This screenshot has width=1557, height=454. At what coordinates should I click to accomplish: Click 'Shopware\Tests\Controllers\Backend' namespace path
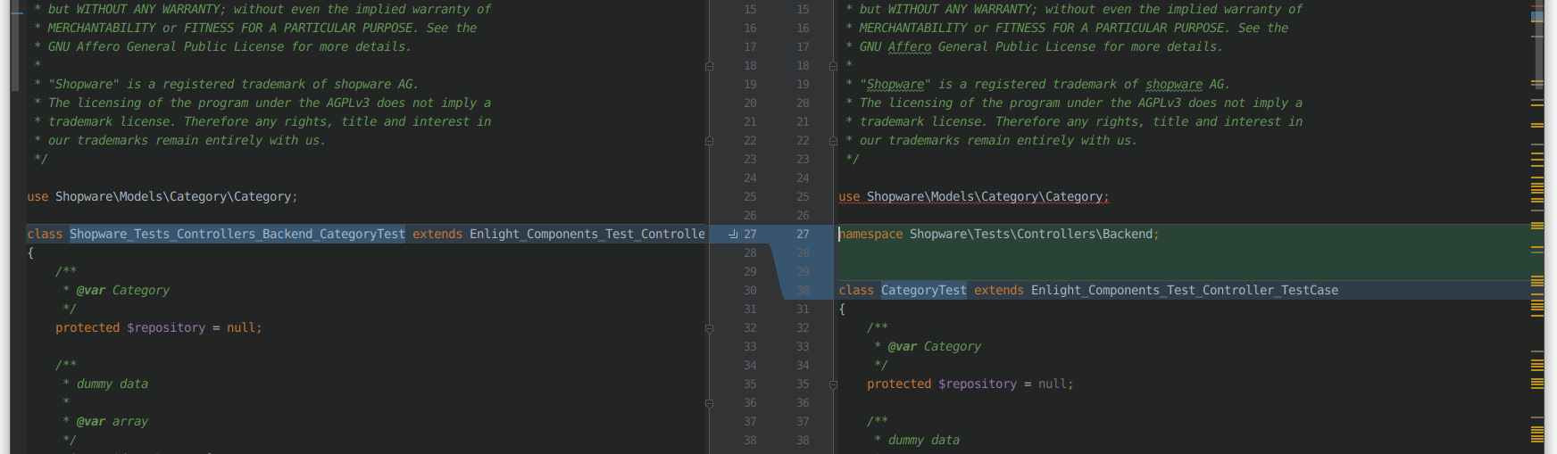coord(1031,234)
